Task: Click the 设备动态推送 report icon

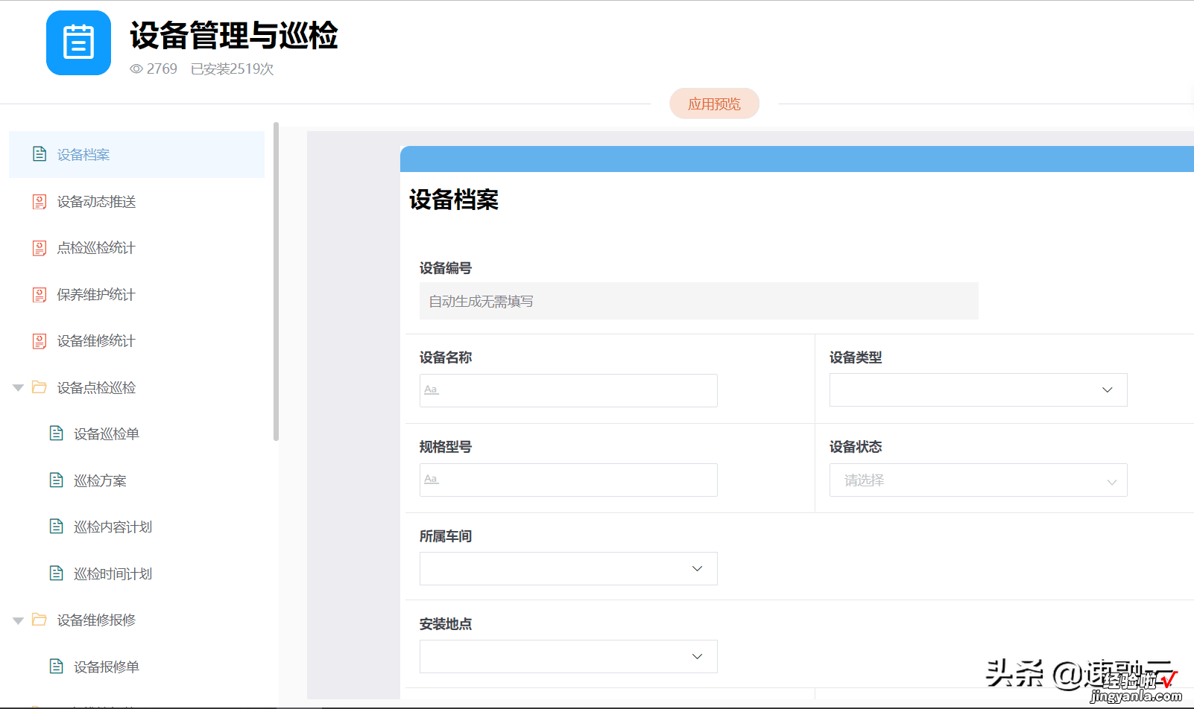Action: tap(40, 202)
